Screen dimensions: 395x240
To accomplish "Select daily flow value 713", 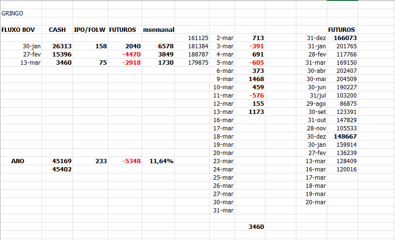I will point(250,38).
